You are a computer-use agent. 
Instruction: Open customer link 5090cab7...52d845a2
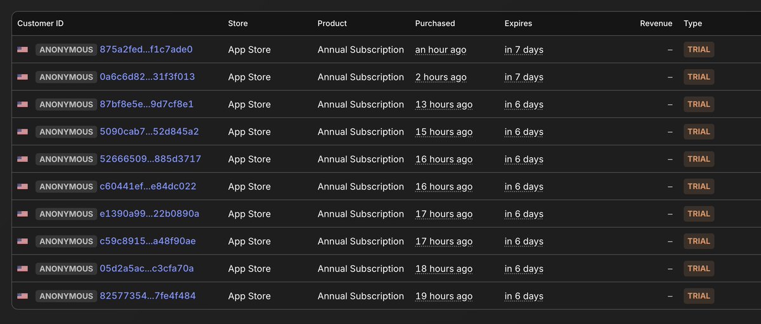point(149,131)
